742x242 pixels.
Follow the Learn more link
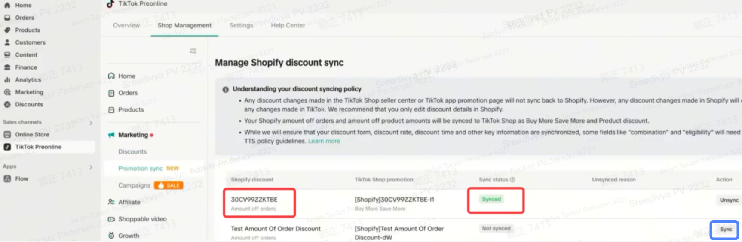[x=324, y=141]
